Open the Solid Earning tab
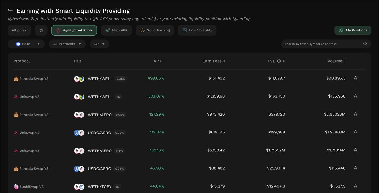 pos(155,30)
